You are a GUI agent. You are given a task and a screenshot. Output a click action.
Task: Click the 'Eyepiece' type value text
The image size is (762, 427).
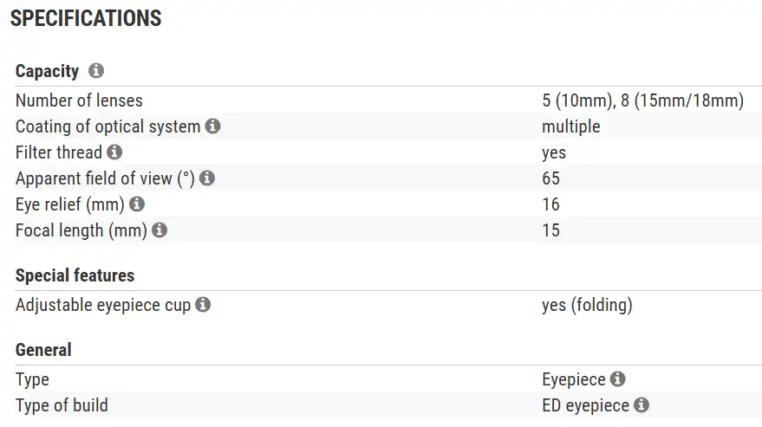pos(573,379)
